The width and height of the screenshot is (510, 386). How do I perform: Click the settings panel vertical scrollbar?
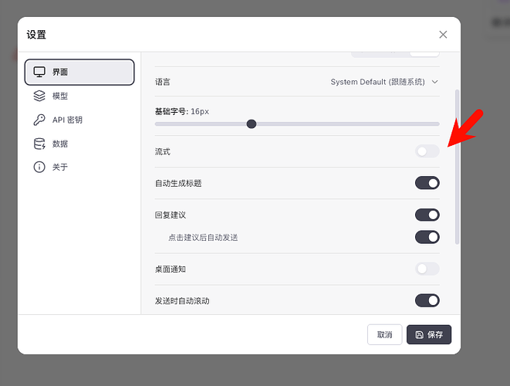click(x=457, y=167)
